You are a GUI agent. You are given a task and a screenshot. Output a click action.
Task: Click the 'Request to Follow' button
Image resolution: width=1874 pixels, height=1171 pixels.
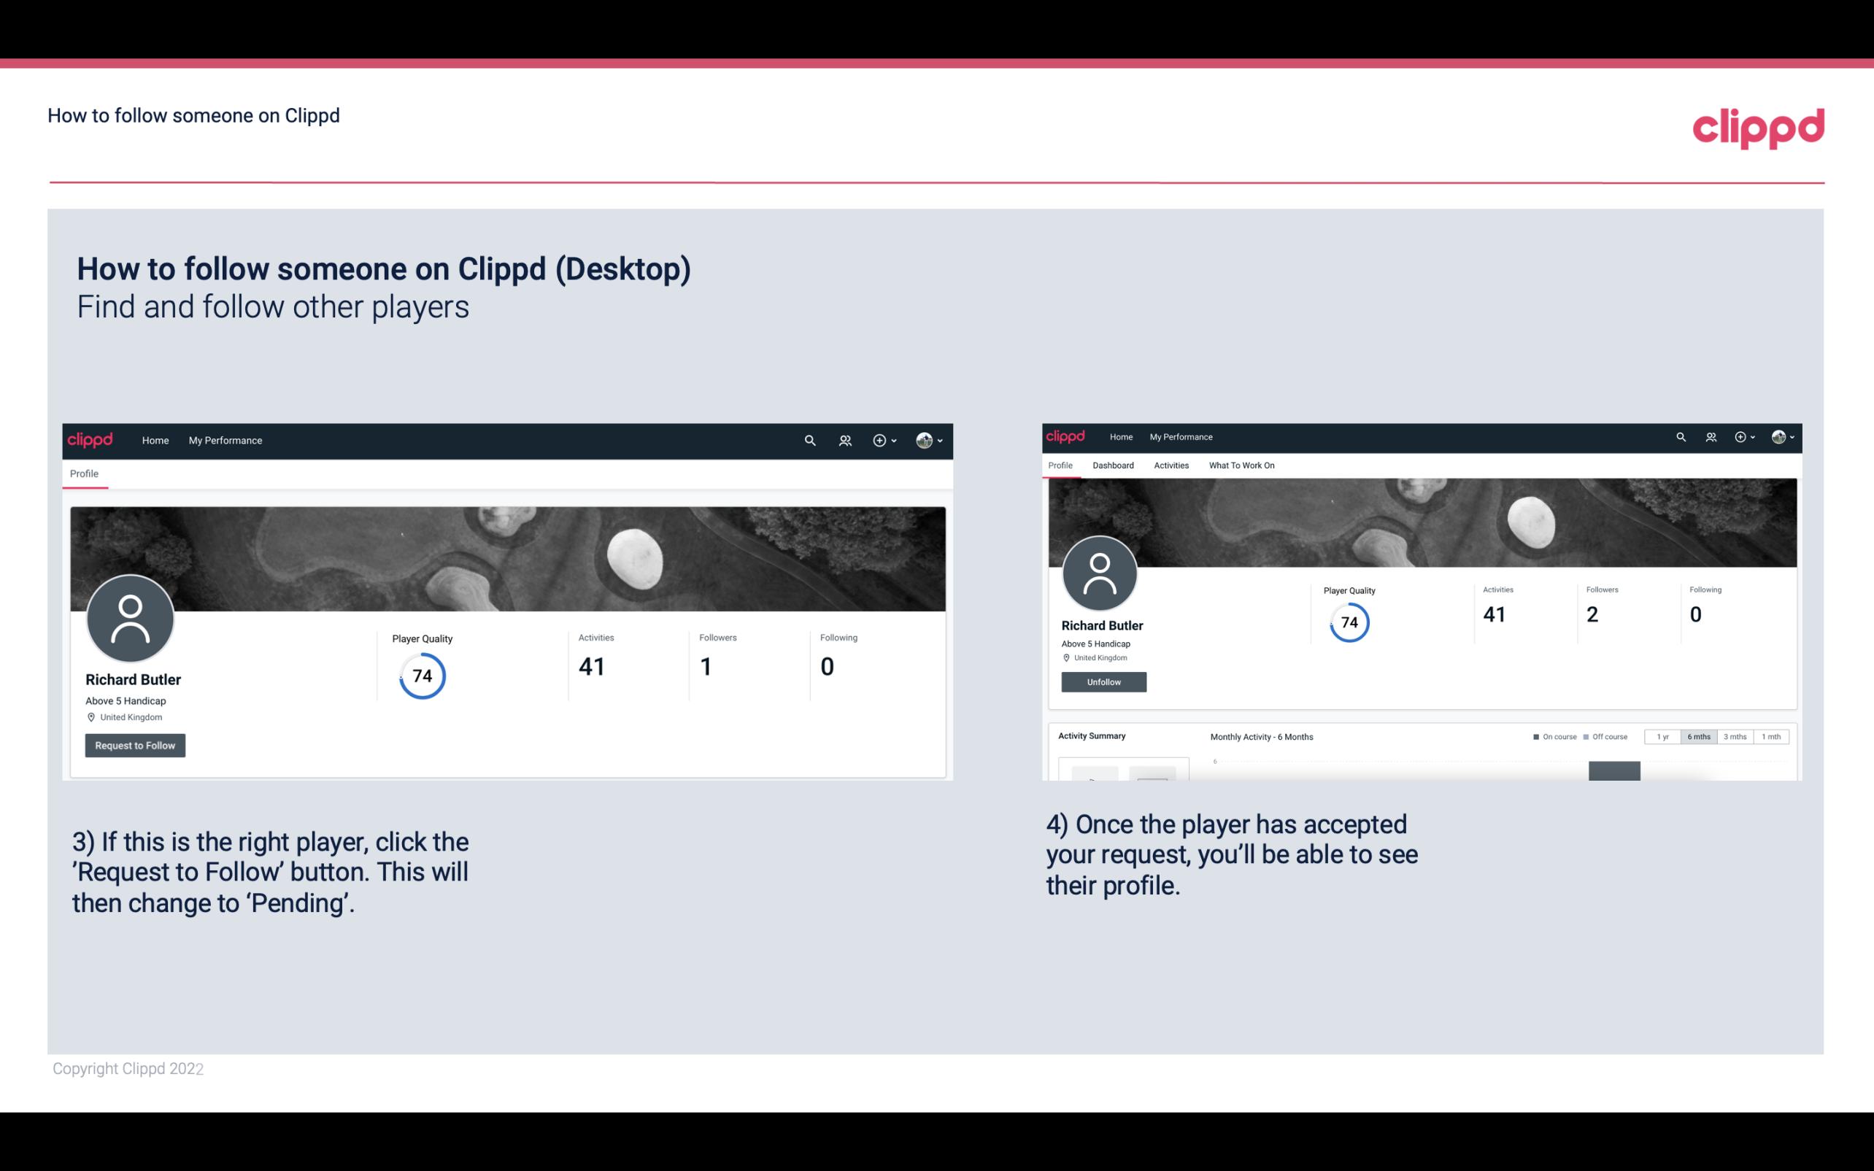click(x=135, y=745)
